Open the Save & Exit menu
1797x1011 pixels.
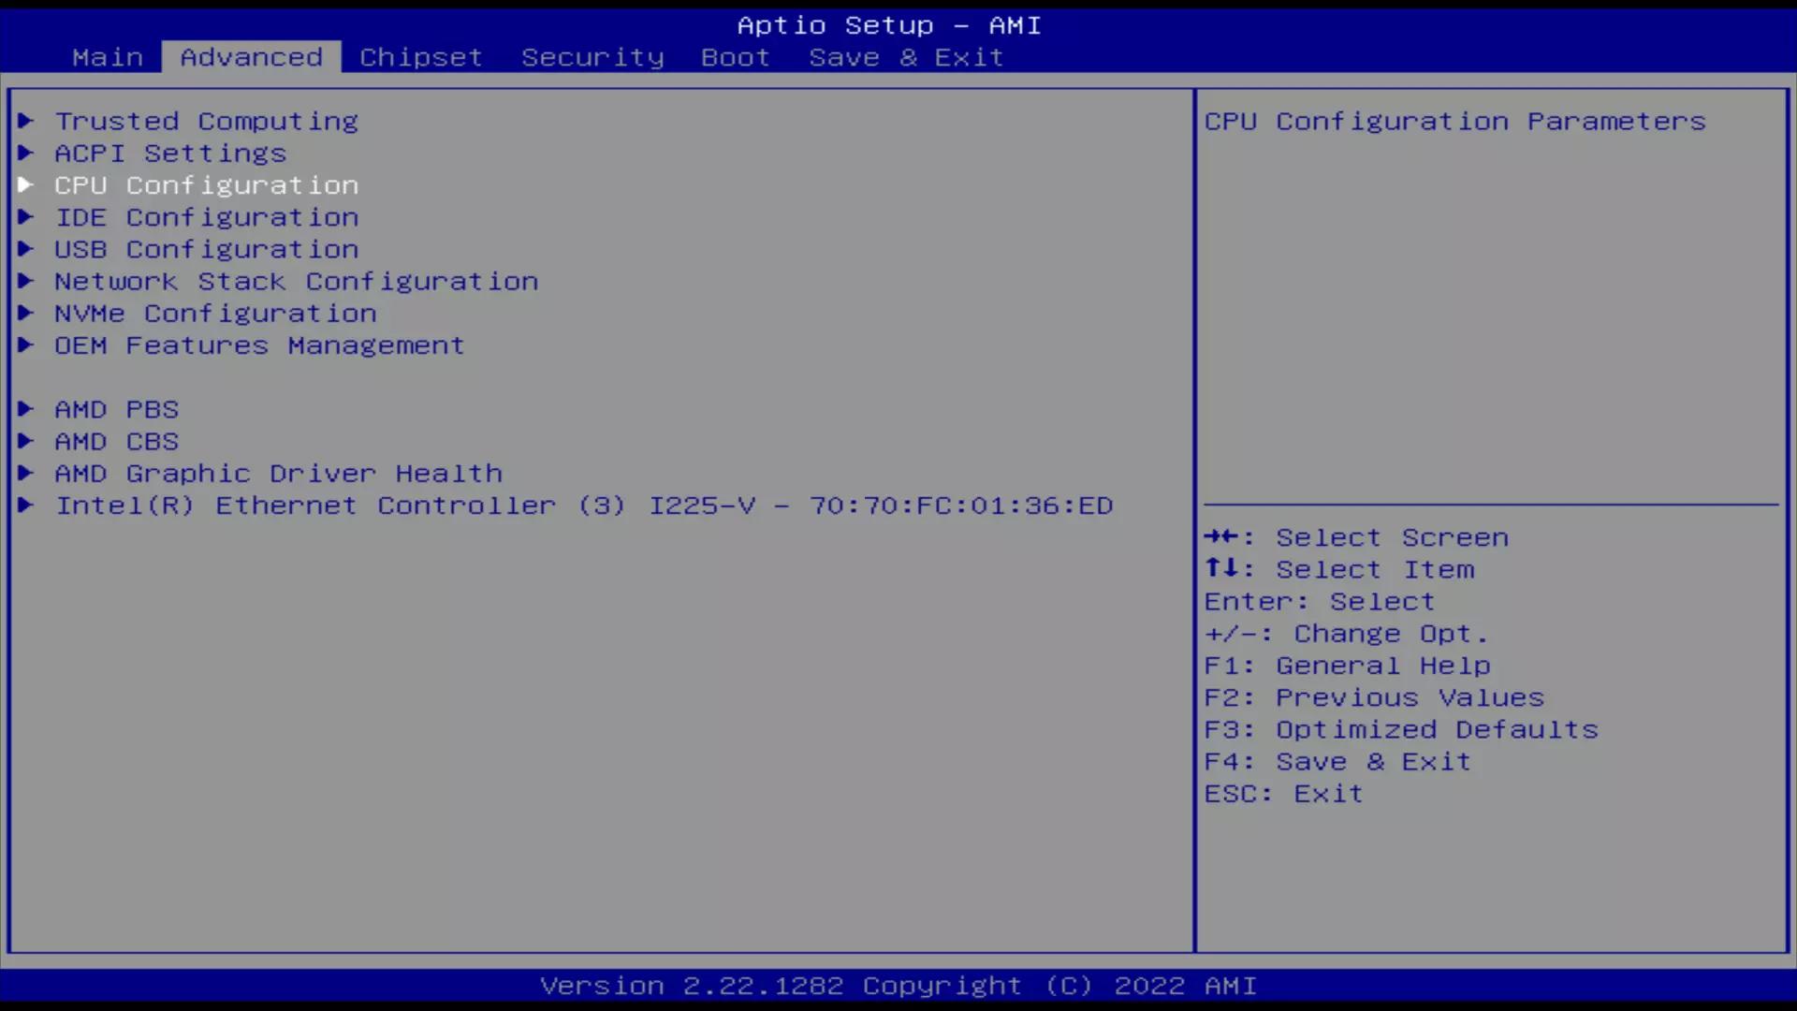tap(905, 57)
